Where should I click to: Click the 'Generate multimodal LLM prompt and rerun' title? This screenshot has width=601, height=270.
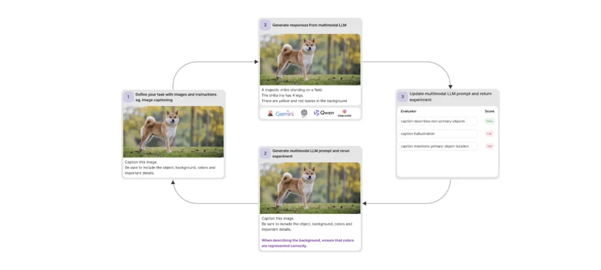(x=311, y=153)
